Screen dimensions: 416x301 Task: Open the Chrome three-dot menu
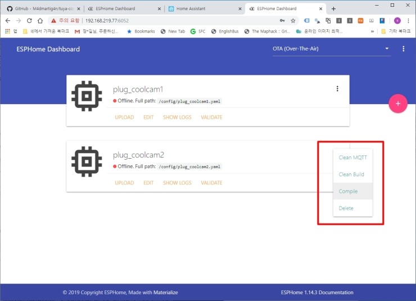pyautogui.click(x=408, y=20)
